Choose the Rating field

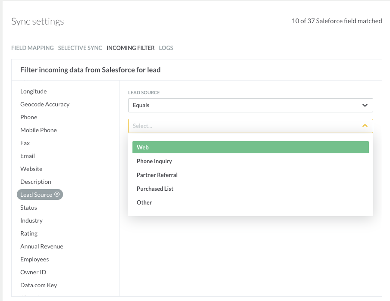29,233
